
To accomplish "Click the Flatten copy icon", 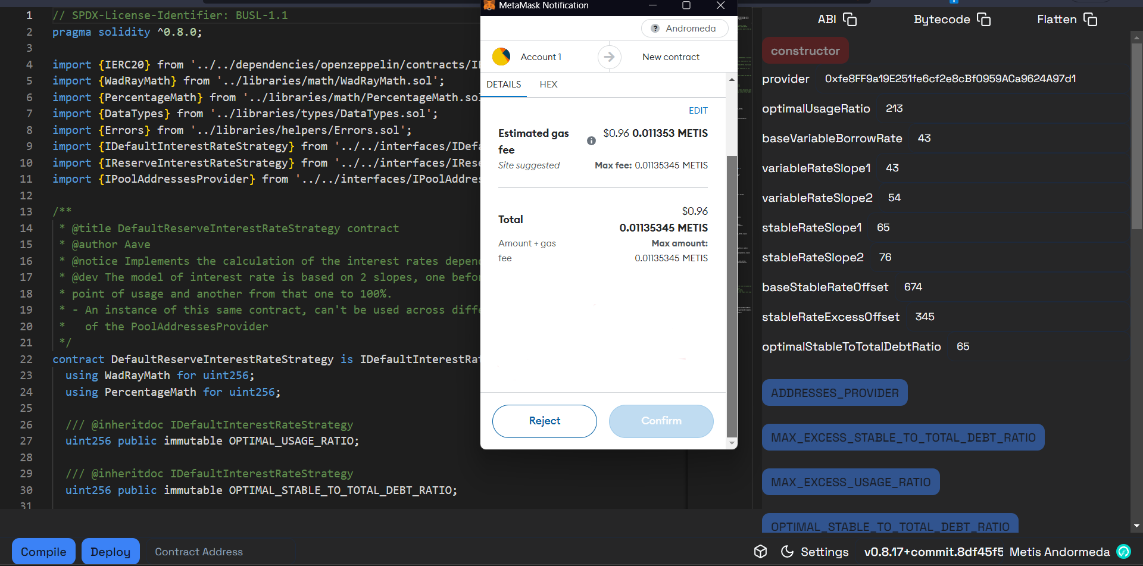I will pyautogui.click(x=1090, y=20).
